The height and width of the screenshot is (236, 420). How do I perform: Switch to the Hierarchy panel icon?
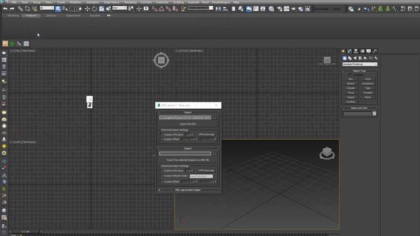point(356,51)
